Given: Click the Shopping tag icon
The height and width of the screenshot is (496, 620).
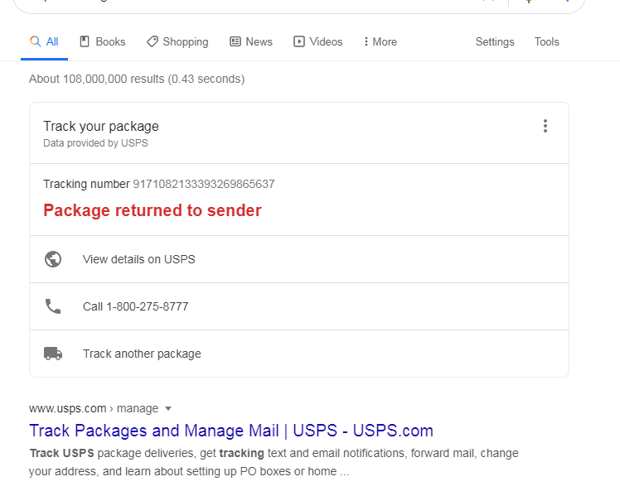Looking at the screenshot, I should pos(153,41).
